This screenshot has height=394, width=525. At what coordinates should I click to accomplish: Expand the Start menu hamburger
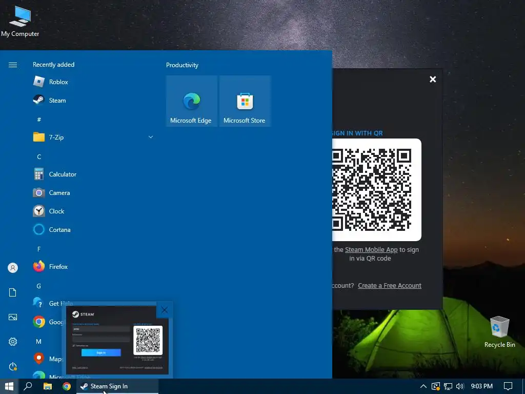click(x=13, y=65)
